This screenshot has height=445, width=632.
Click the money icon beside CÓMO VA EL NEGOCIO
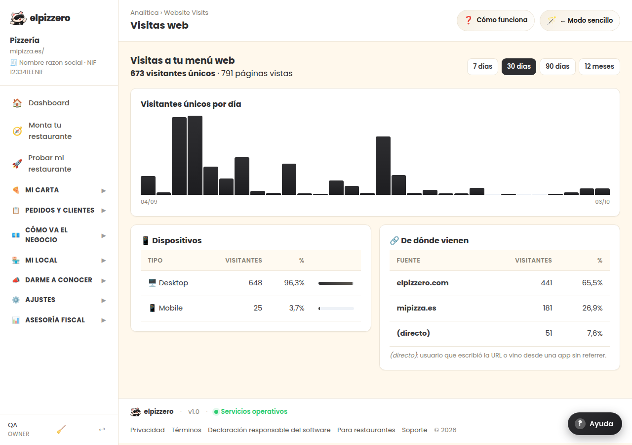tap(16, 235)
